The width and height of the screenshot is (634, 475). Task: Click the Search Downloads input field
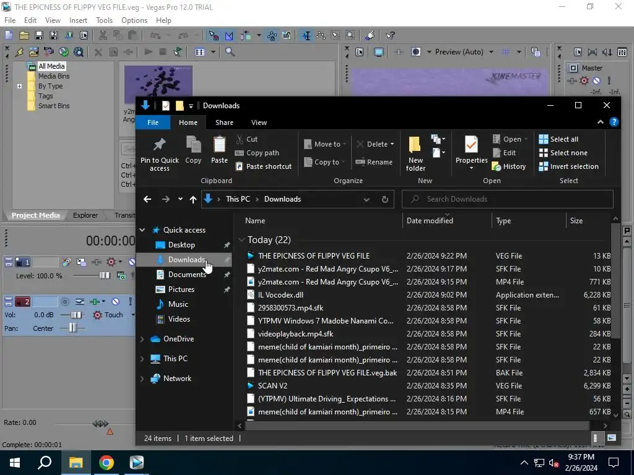[508, 199]
